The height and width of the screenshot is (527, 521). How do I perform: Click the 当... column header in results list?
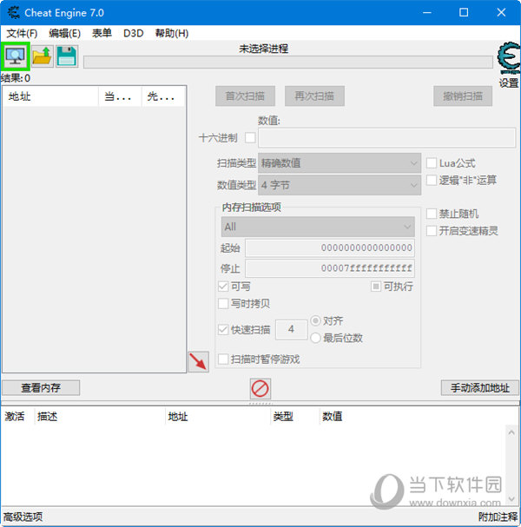coord(120,96)
